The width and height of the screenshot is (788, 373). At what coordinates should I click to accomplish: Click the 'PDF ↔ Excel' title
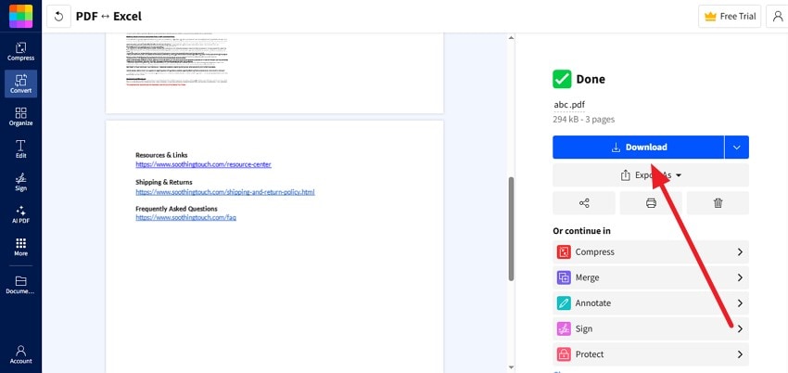click(x=108, y=17)
